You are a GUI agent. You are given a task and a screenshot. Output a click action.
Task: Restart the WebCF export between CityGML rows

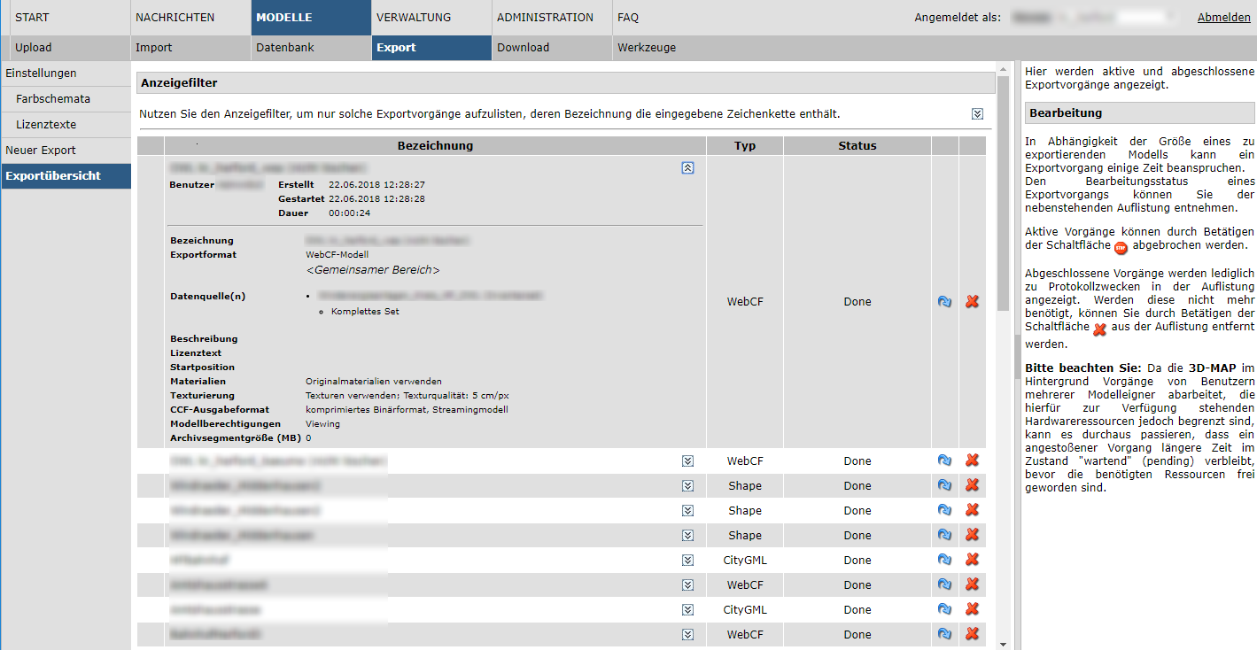[944, 584]
